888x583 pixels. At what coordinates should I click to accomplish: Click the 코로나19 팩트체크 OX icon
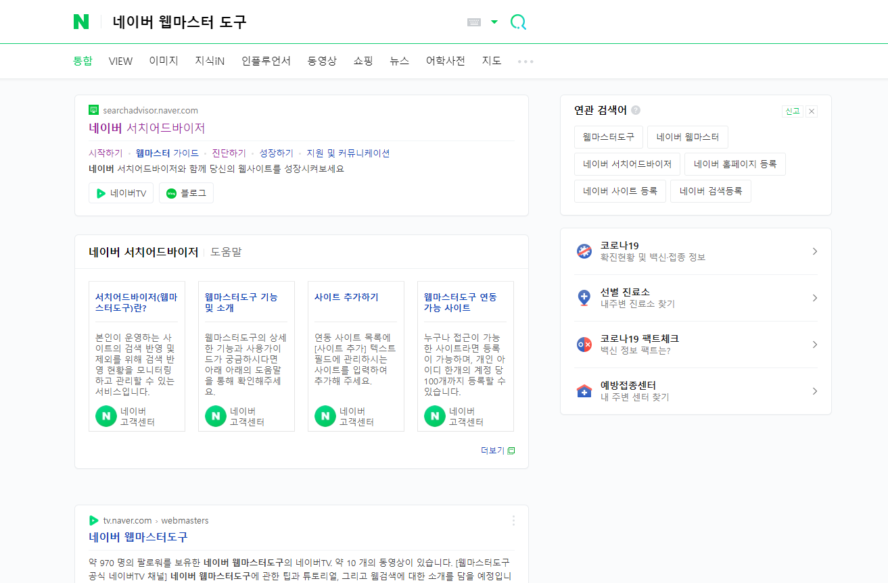click(x=584, y=345)
